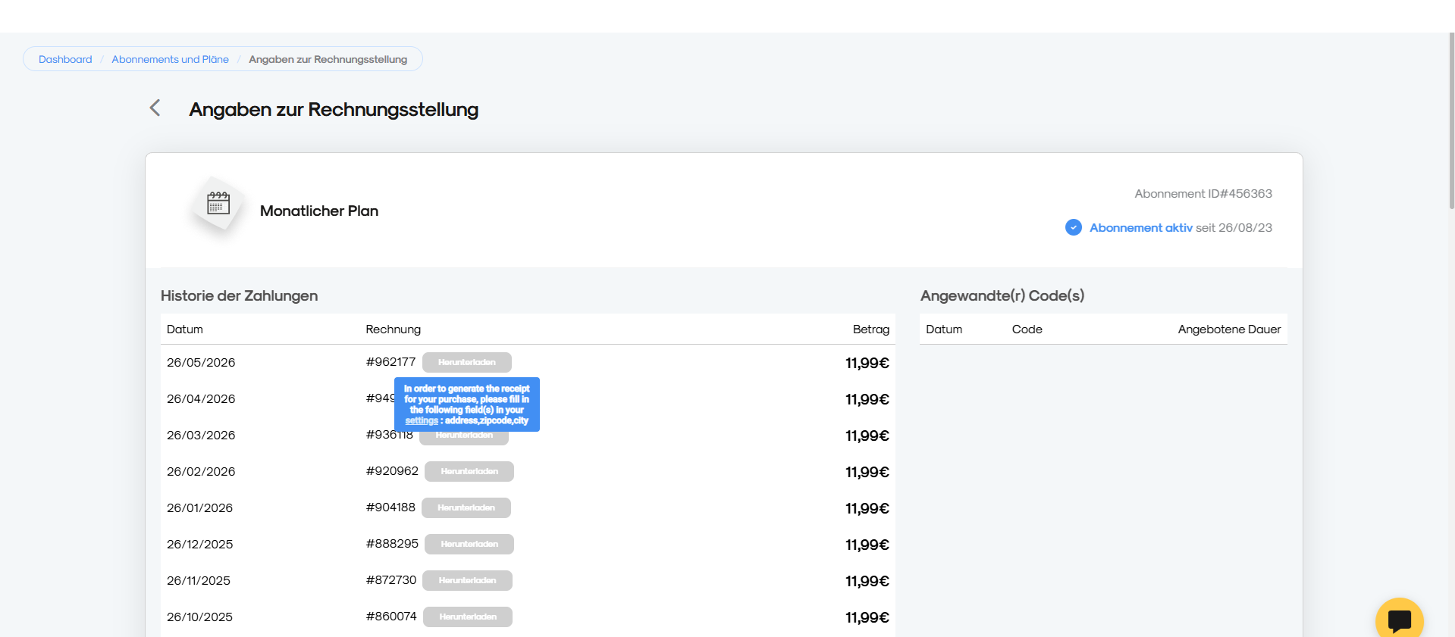Click the Angewandte(r) Code(s) heading

[x=1002, y=296]
